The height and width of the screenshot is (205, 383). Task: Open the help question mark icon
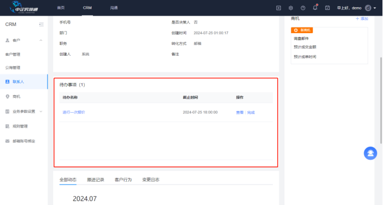pos(303,8)
